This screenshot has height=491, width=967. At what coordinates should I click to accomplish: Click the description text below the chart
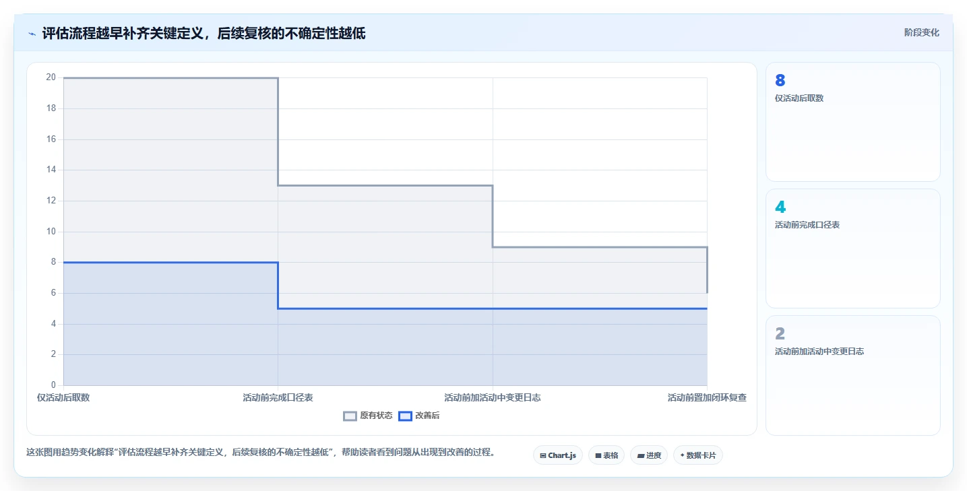point(260,453)
